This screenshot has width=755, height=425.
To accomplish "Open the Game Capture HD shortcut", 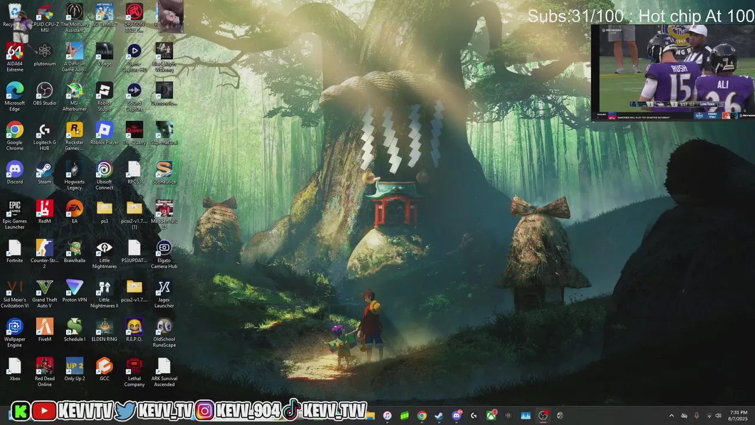I will [x=134, y=57].
